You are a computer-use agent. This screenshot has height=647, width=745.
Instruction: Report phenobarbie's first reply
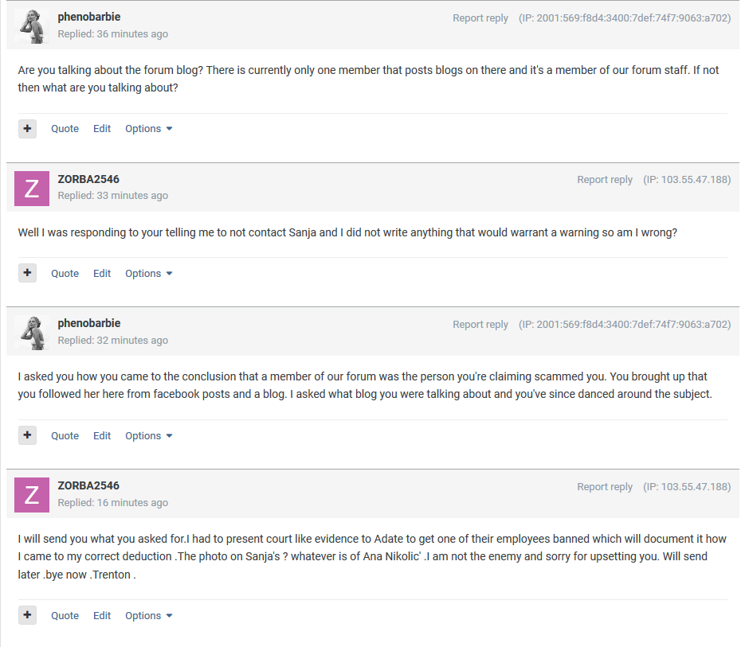click(x=480, y=18)
